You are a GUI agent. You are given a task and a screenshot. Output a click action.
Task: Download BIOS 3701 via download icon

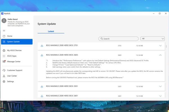click(x=42, y=46)
